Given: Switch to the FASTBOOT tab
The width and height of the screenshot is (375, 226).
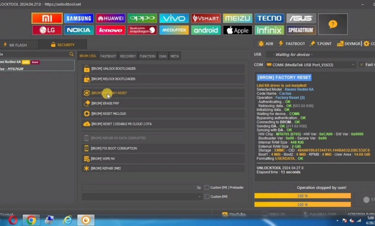Looking at the screenshot, I should click(x=108, y=56).
